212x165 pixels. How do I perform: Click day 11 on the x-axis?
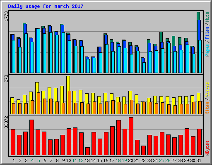(75, 160)
